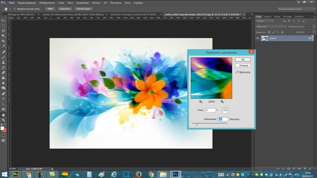Image resolution: width=317 pixels, height=178 pixels.
Task: Click the Полный экран button
Action: (84, 9)
